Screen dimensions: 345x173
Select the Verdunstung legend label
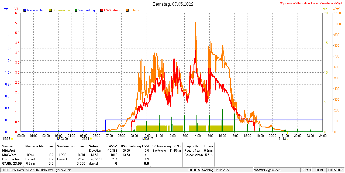click(x=87, y=10)
